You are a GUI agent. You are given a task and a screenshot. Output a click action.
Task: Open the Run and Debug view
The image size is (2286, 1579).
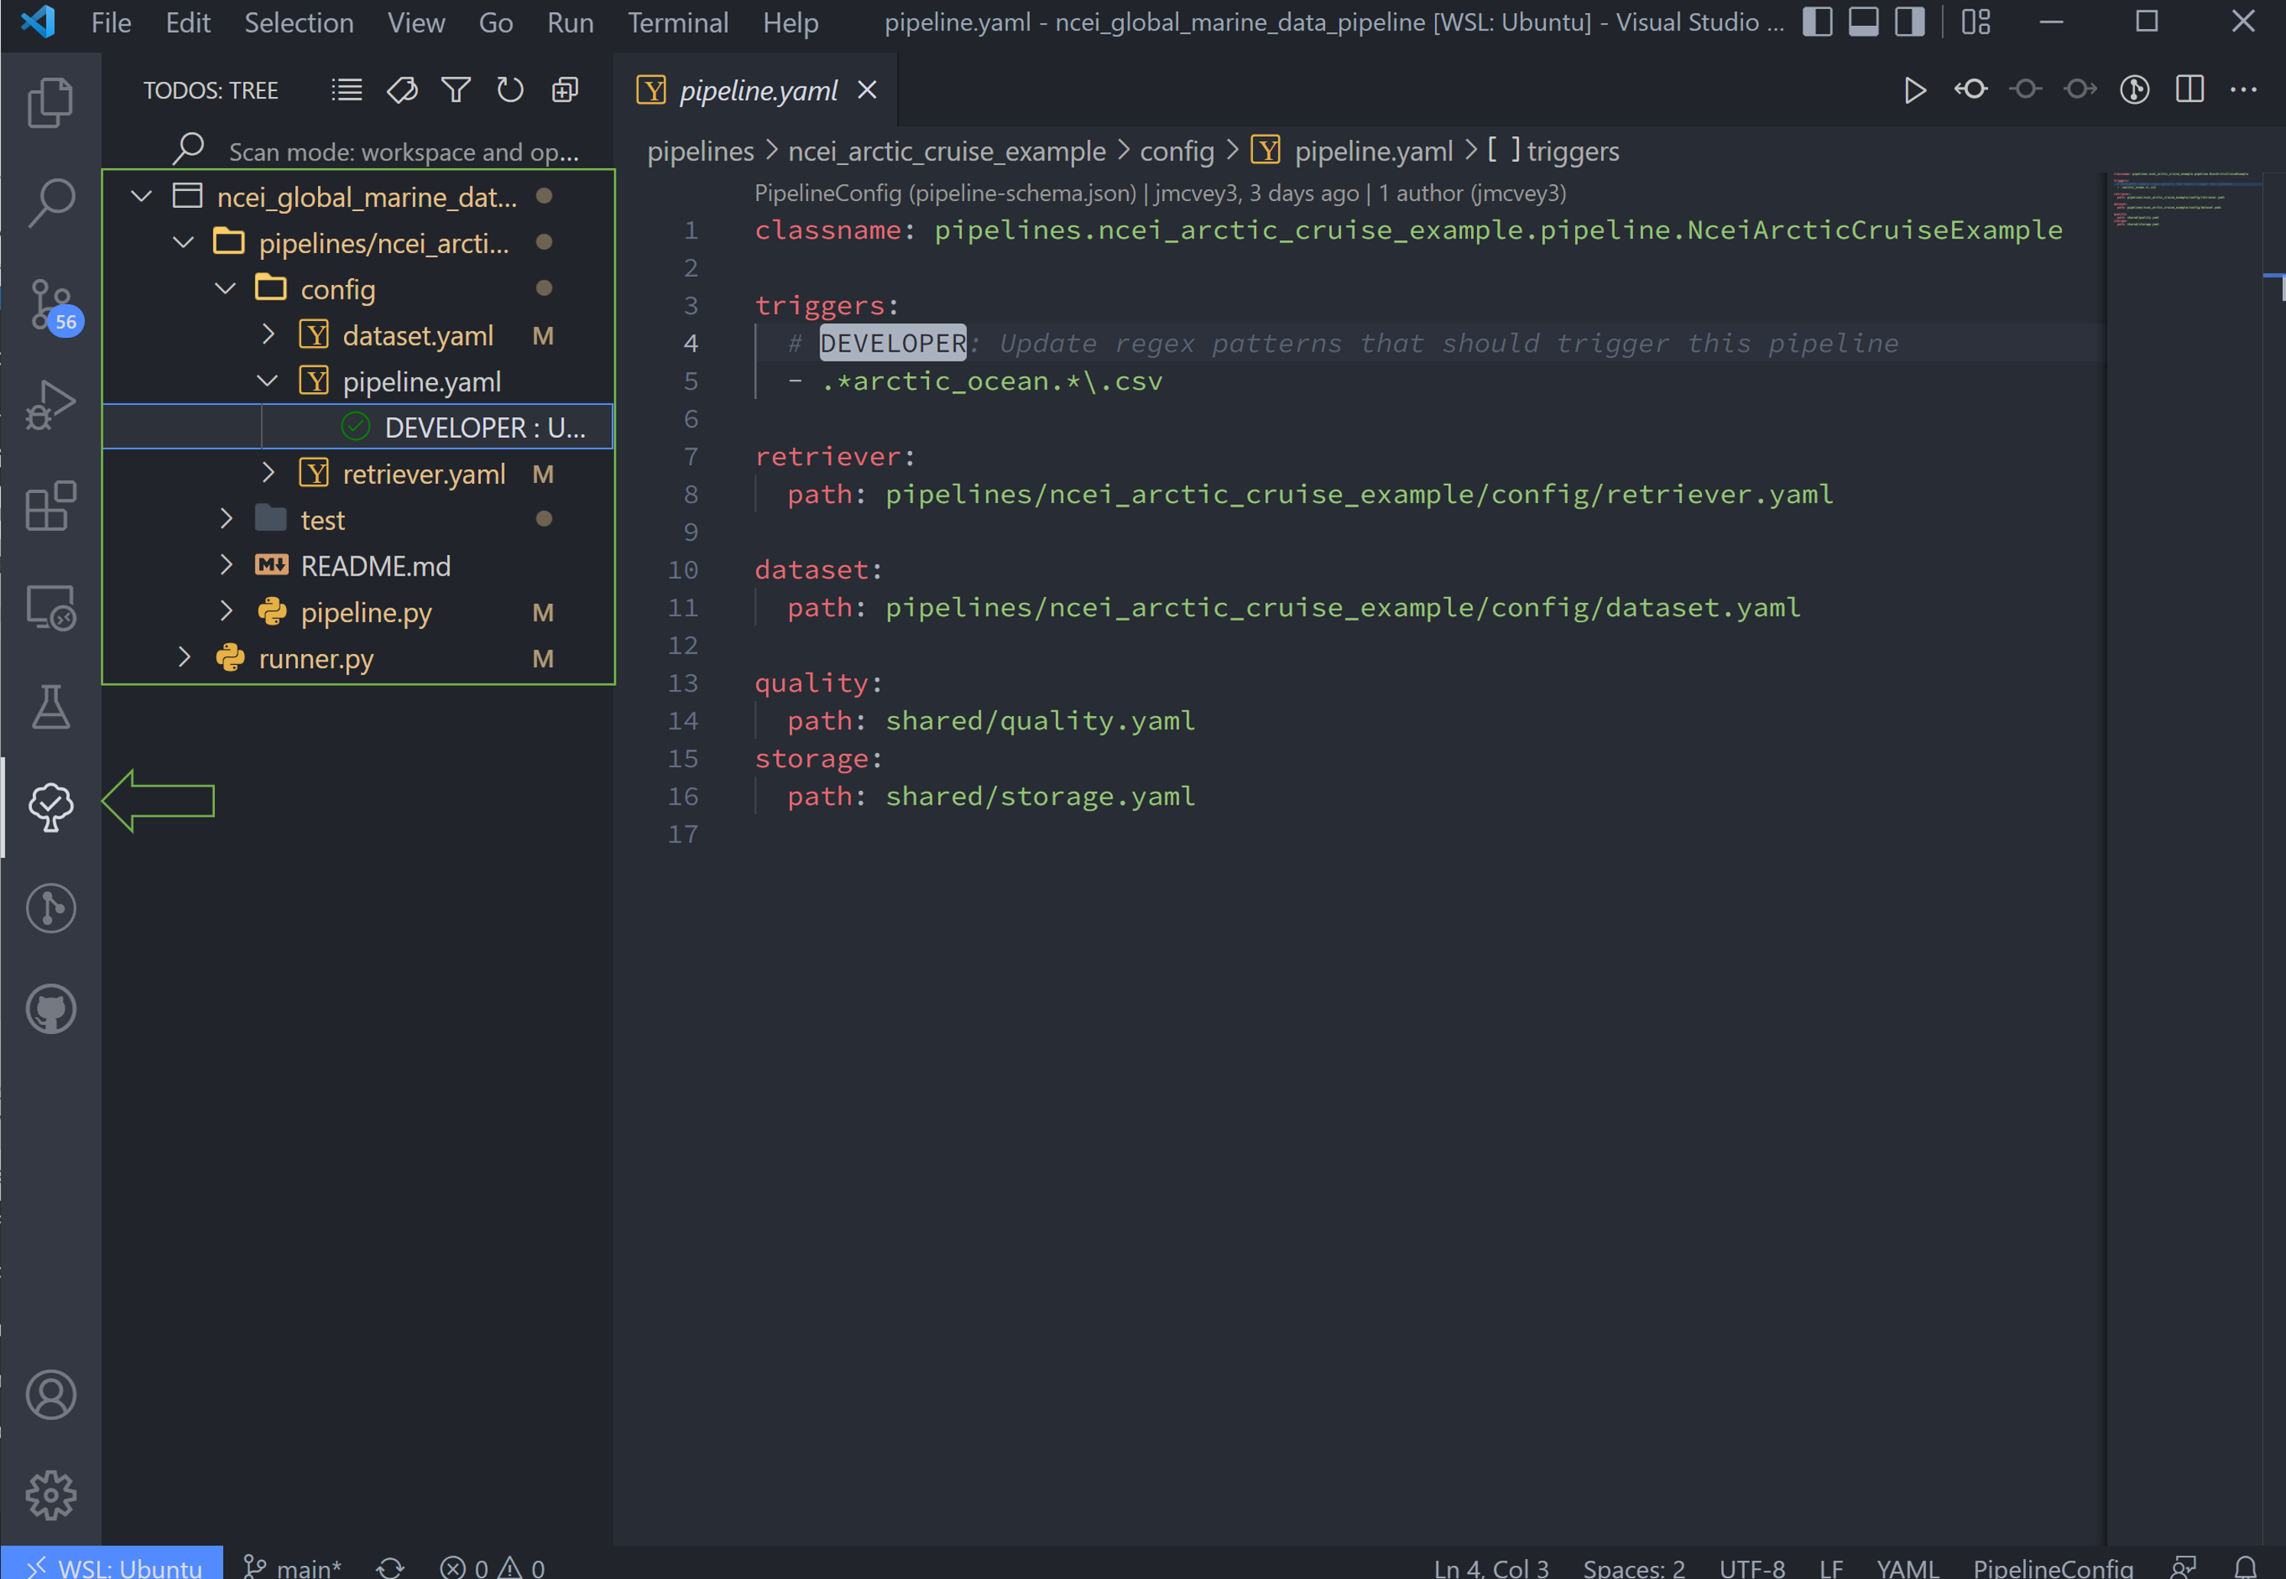pyautogui.click(x=50, y=404)
